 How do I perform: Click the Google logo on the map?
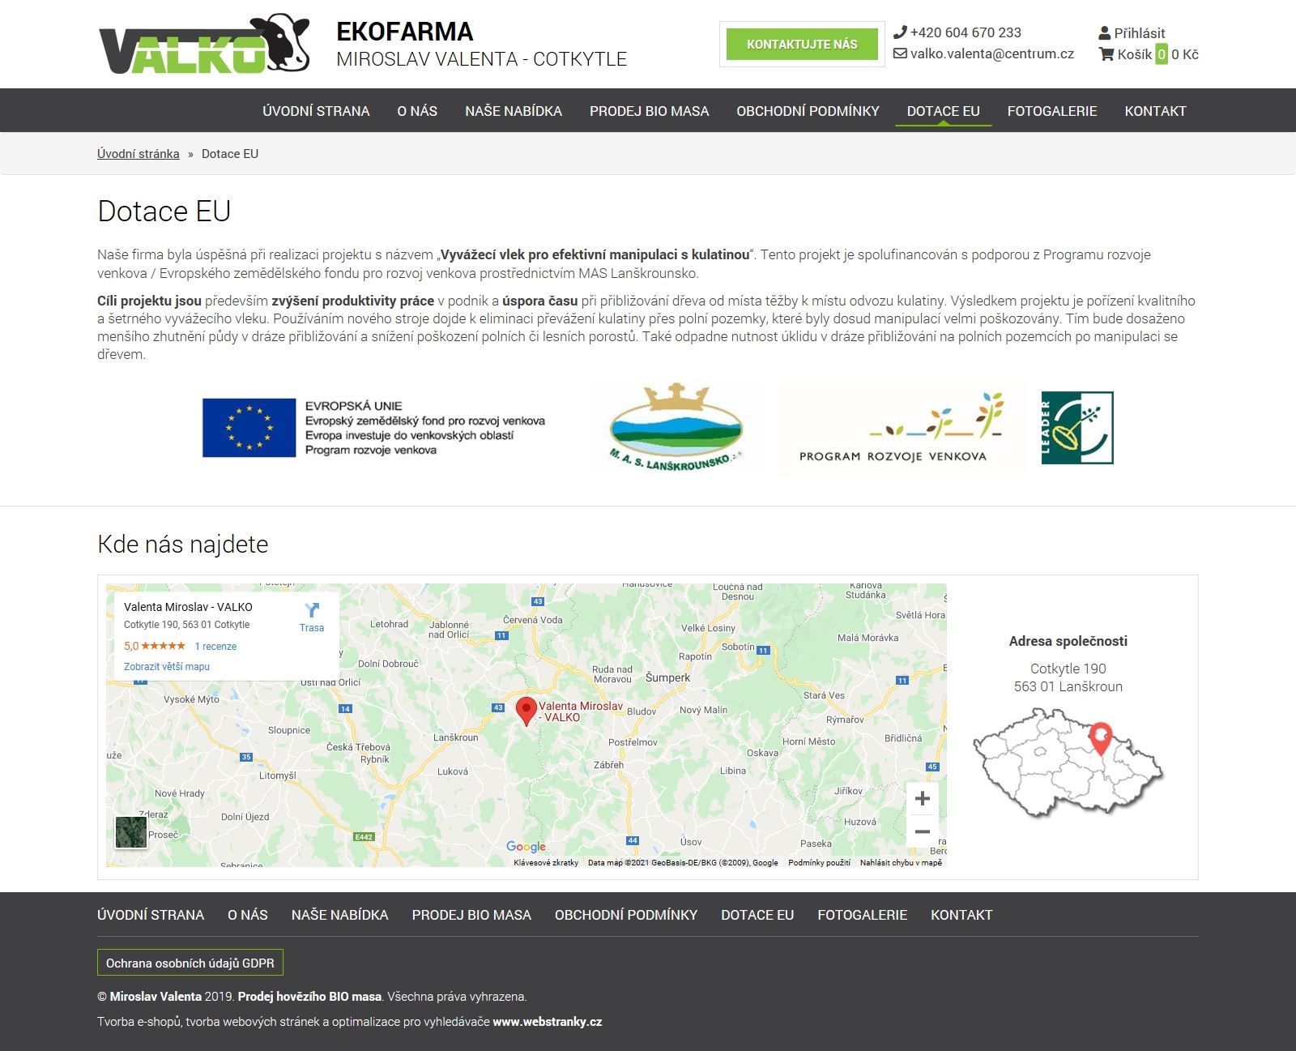pyautogui.click(x=526, y=847)
